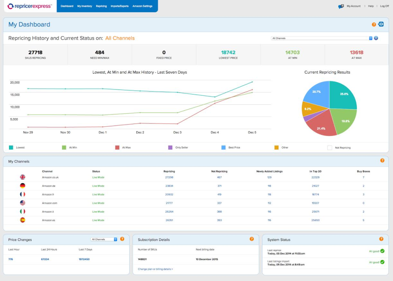Click Change plan or billing details link
The image size is (393, 281).
point(155,269)
